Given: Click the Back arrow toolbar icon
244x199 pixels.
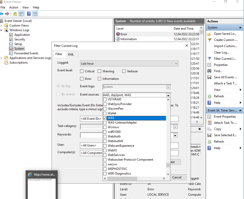Looking at the screenshot, I should (2, 14).
